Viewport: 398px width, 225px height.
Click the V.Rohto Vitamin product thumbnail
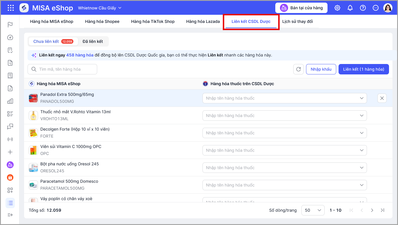point(33,116)
